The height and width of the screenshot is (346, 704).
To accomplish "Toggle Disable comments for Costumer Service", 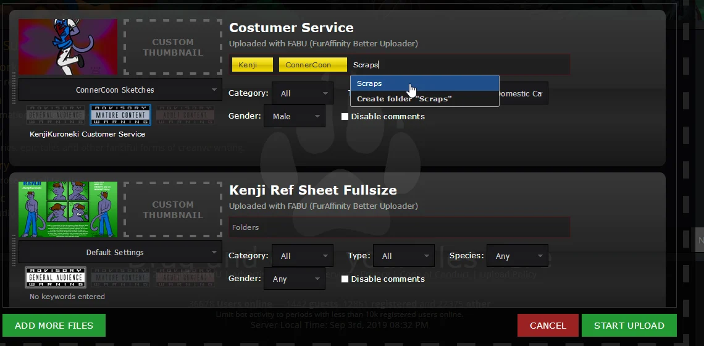I will pos(345,116).
